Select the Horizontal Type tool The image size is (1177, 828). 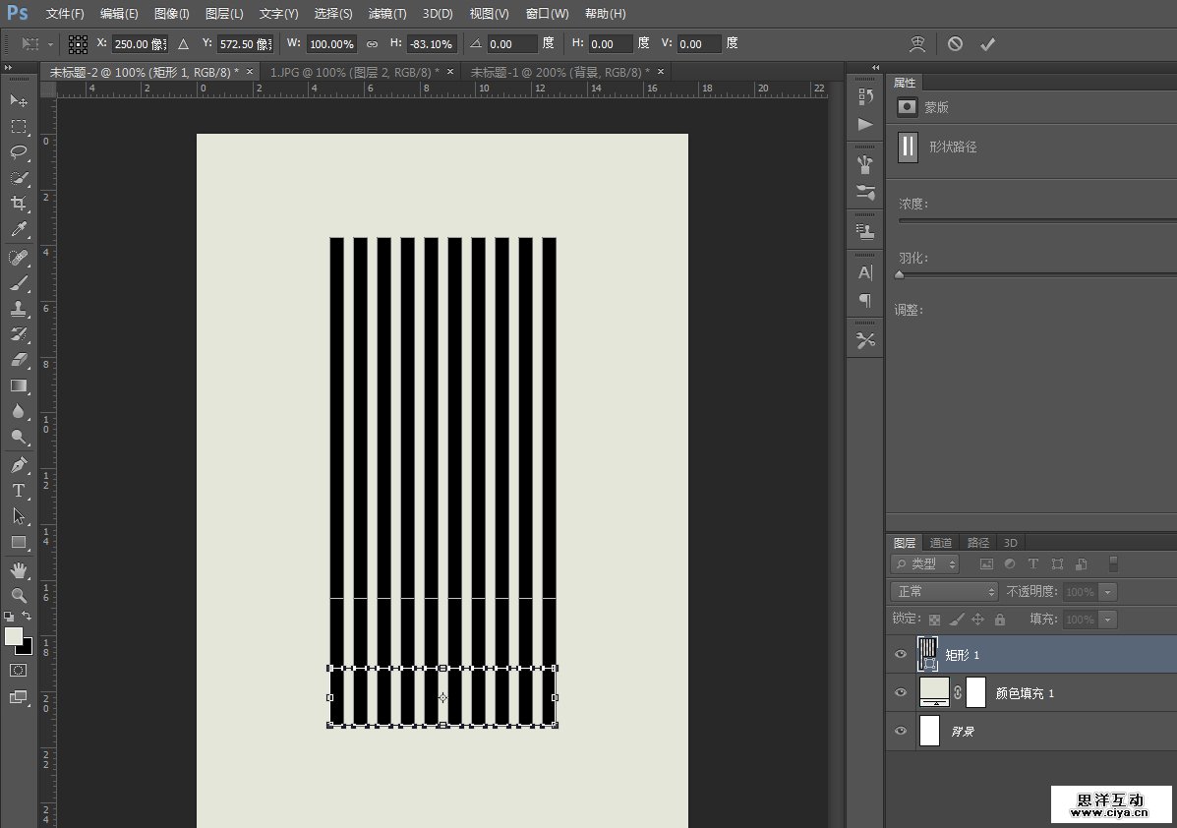pos(19,491)
